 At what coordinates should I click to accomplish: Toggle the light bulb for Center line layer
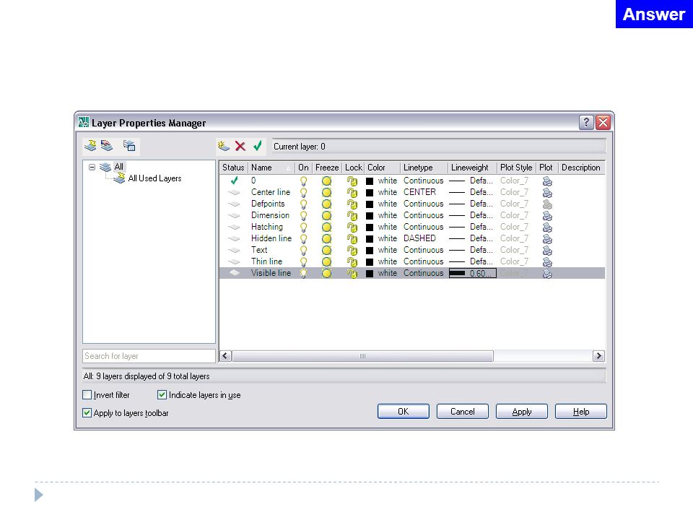coord(303,193)
